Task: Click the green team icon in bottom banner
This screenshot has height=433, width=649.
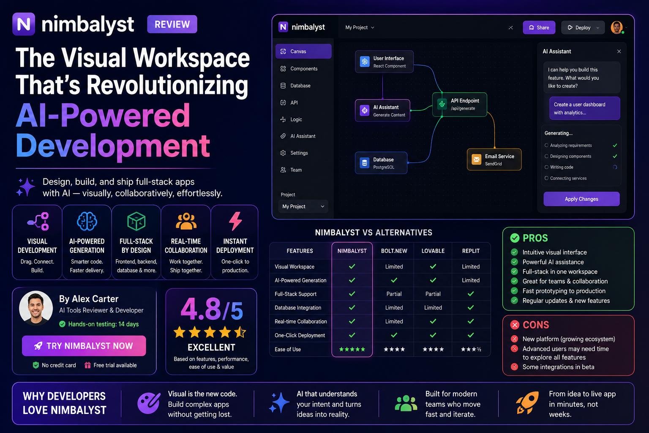Action: (x=406, y=403)
